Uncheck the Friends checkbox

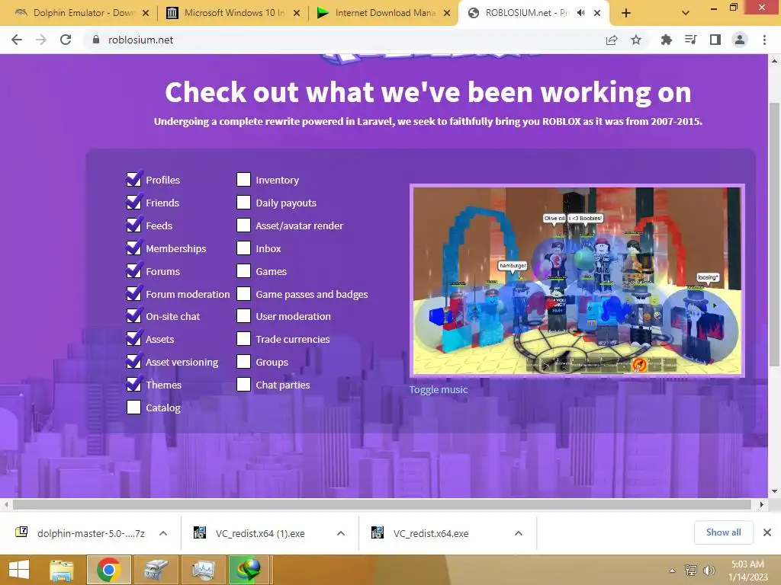(133, 202)
